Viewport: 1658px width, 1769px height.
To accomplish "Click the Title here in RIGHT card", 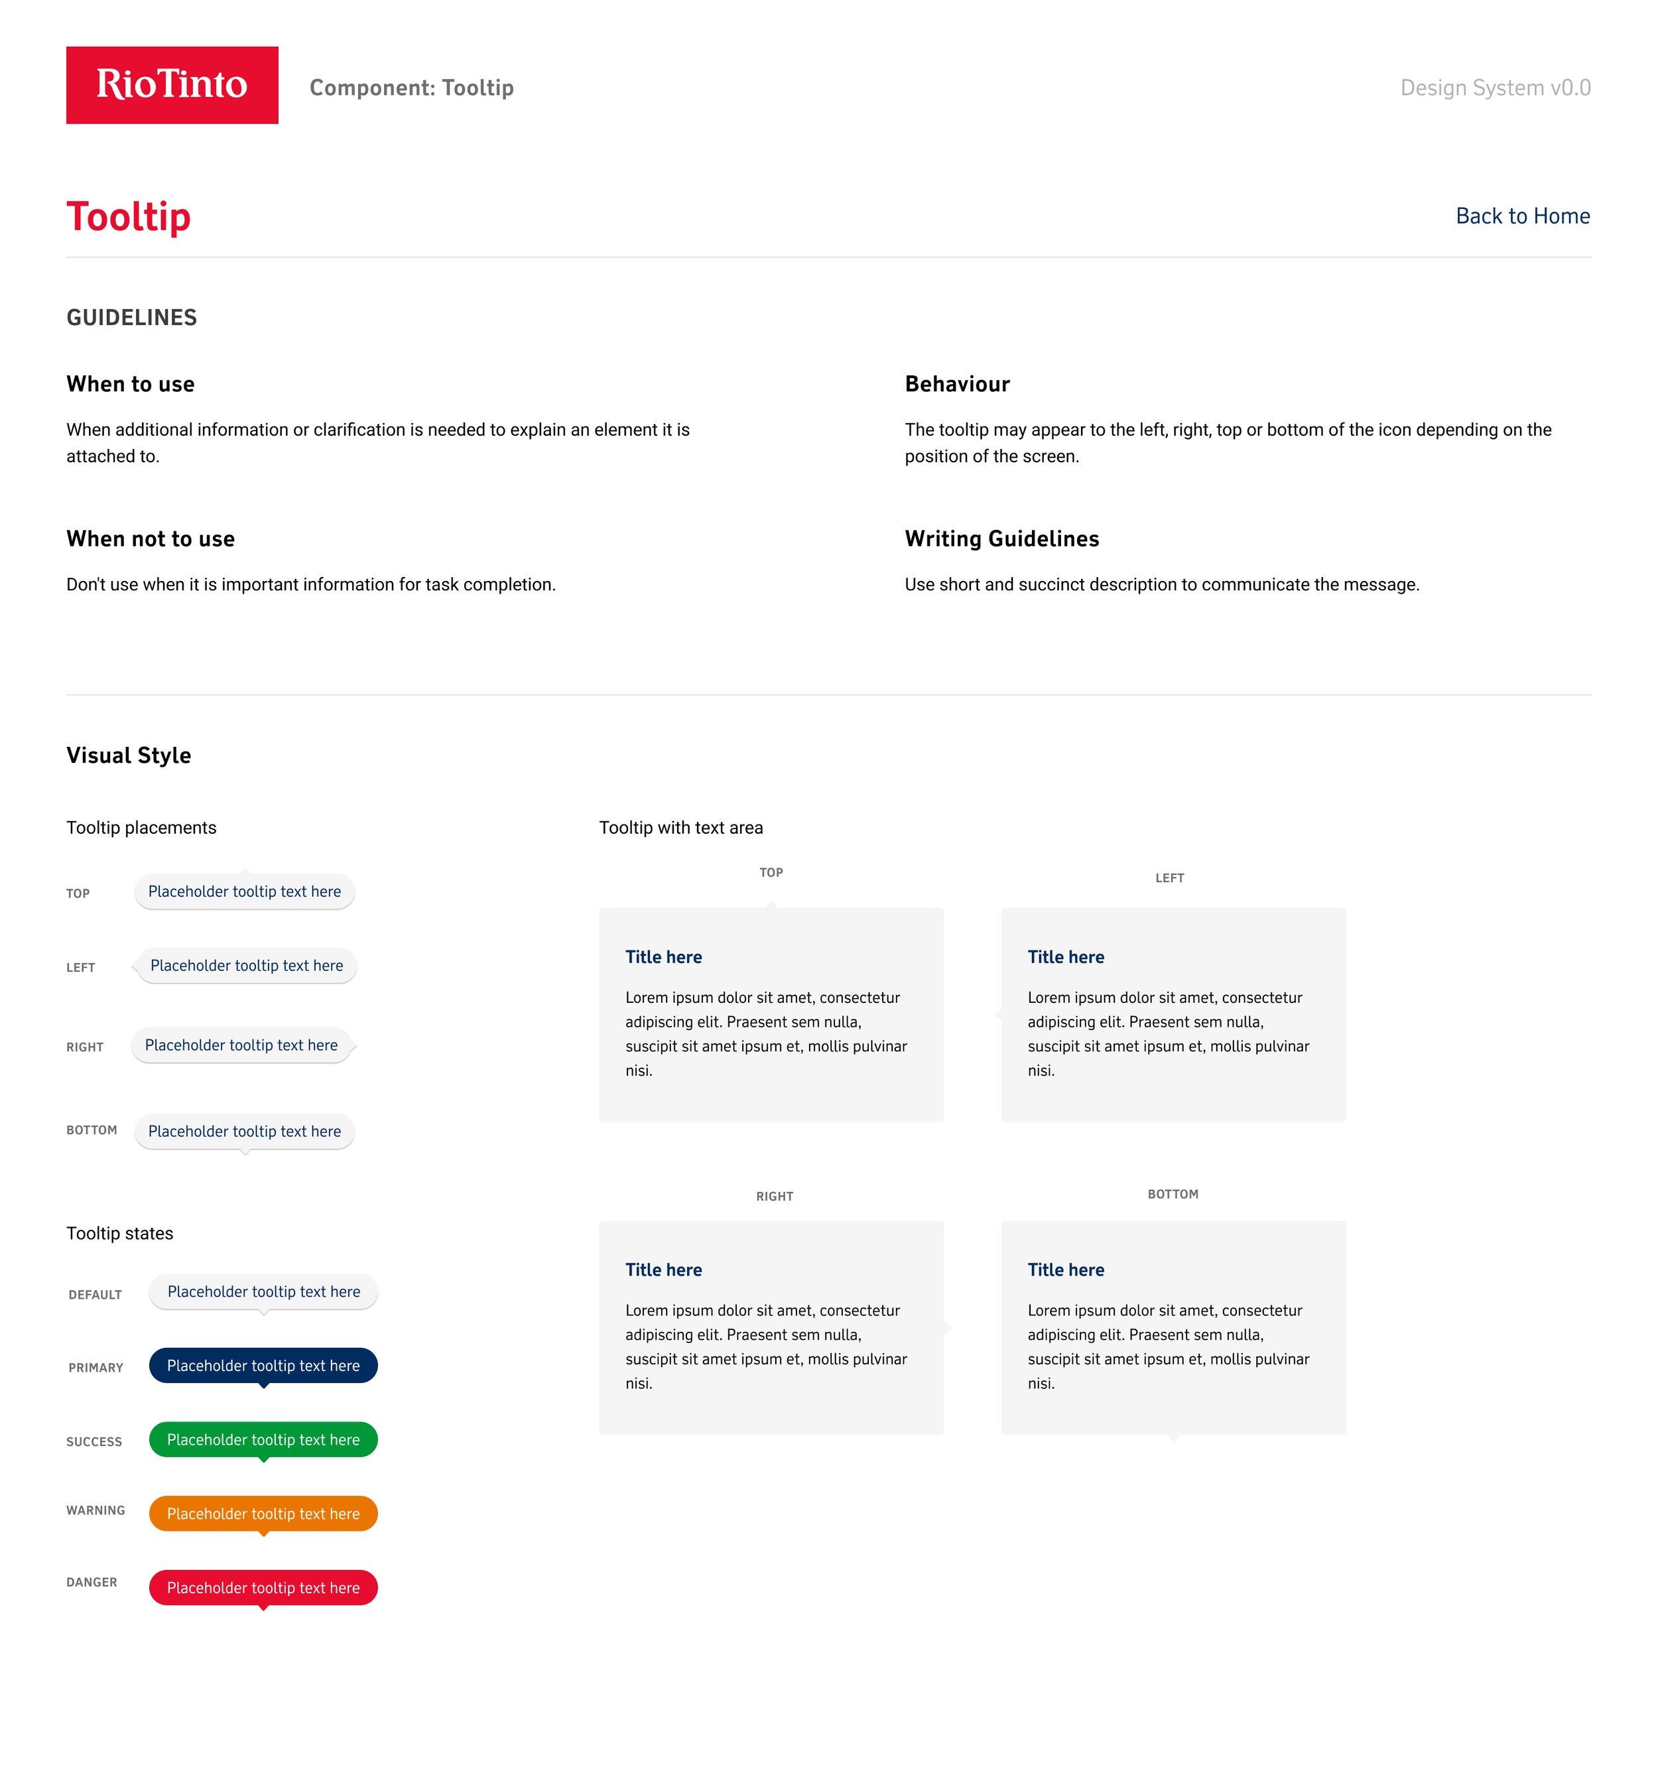I will coord(664,1270).
